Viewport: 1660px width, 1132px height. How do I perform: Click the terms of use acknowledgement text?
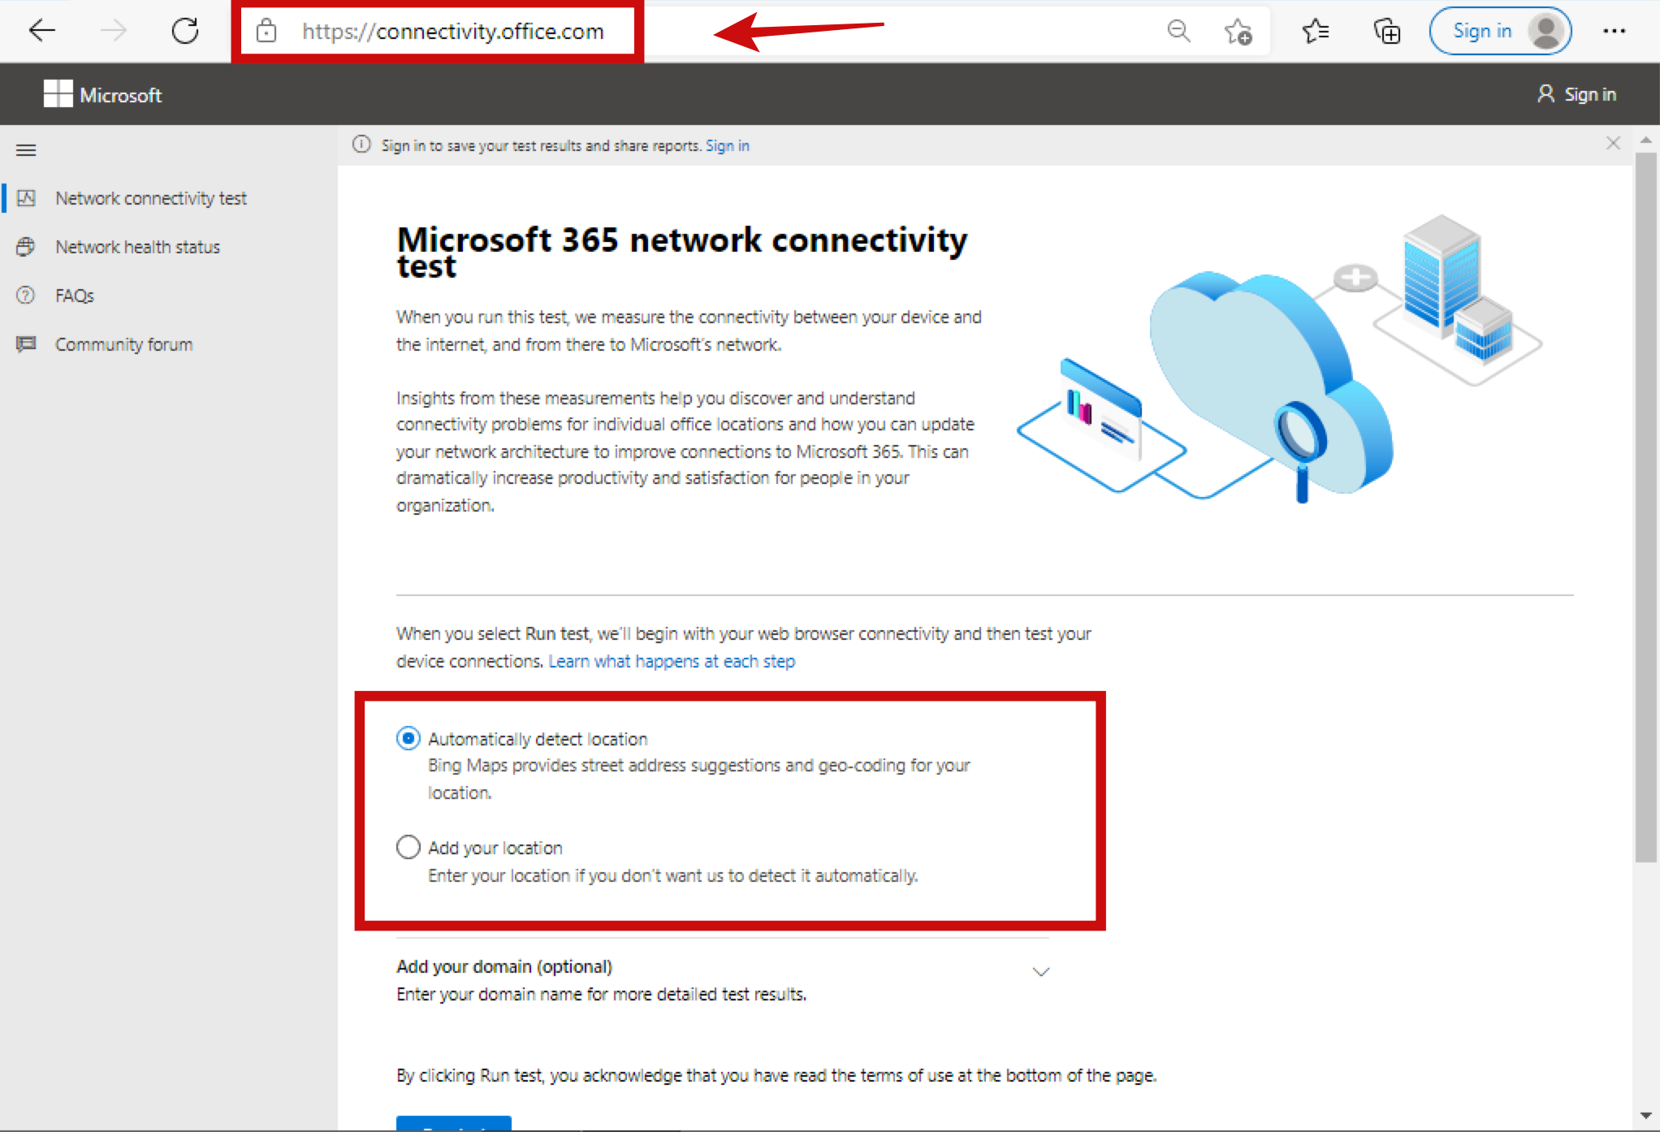(776, 1075)
